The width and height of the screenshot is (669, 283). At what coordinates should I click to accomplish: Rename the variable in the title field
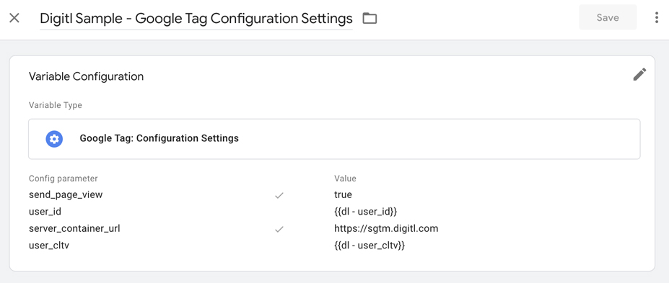pos(196,18)
